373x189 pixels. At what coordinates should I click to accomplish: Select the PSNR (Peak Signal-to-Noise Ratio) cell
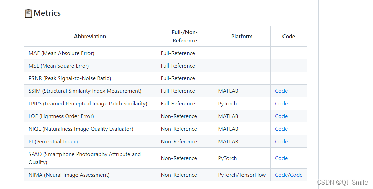point(70,78)
